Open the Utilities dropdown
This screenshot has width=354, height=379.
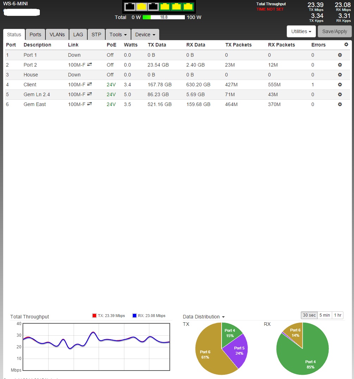tap(301, 31)
